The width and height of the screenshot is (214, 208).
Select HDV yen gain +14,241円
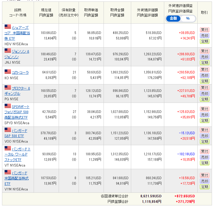tap(188, 38)
